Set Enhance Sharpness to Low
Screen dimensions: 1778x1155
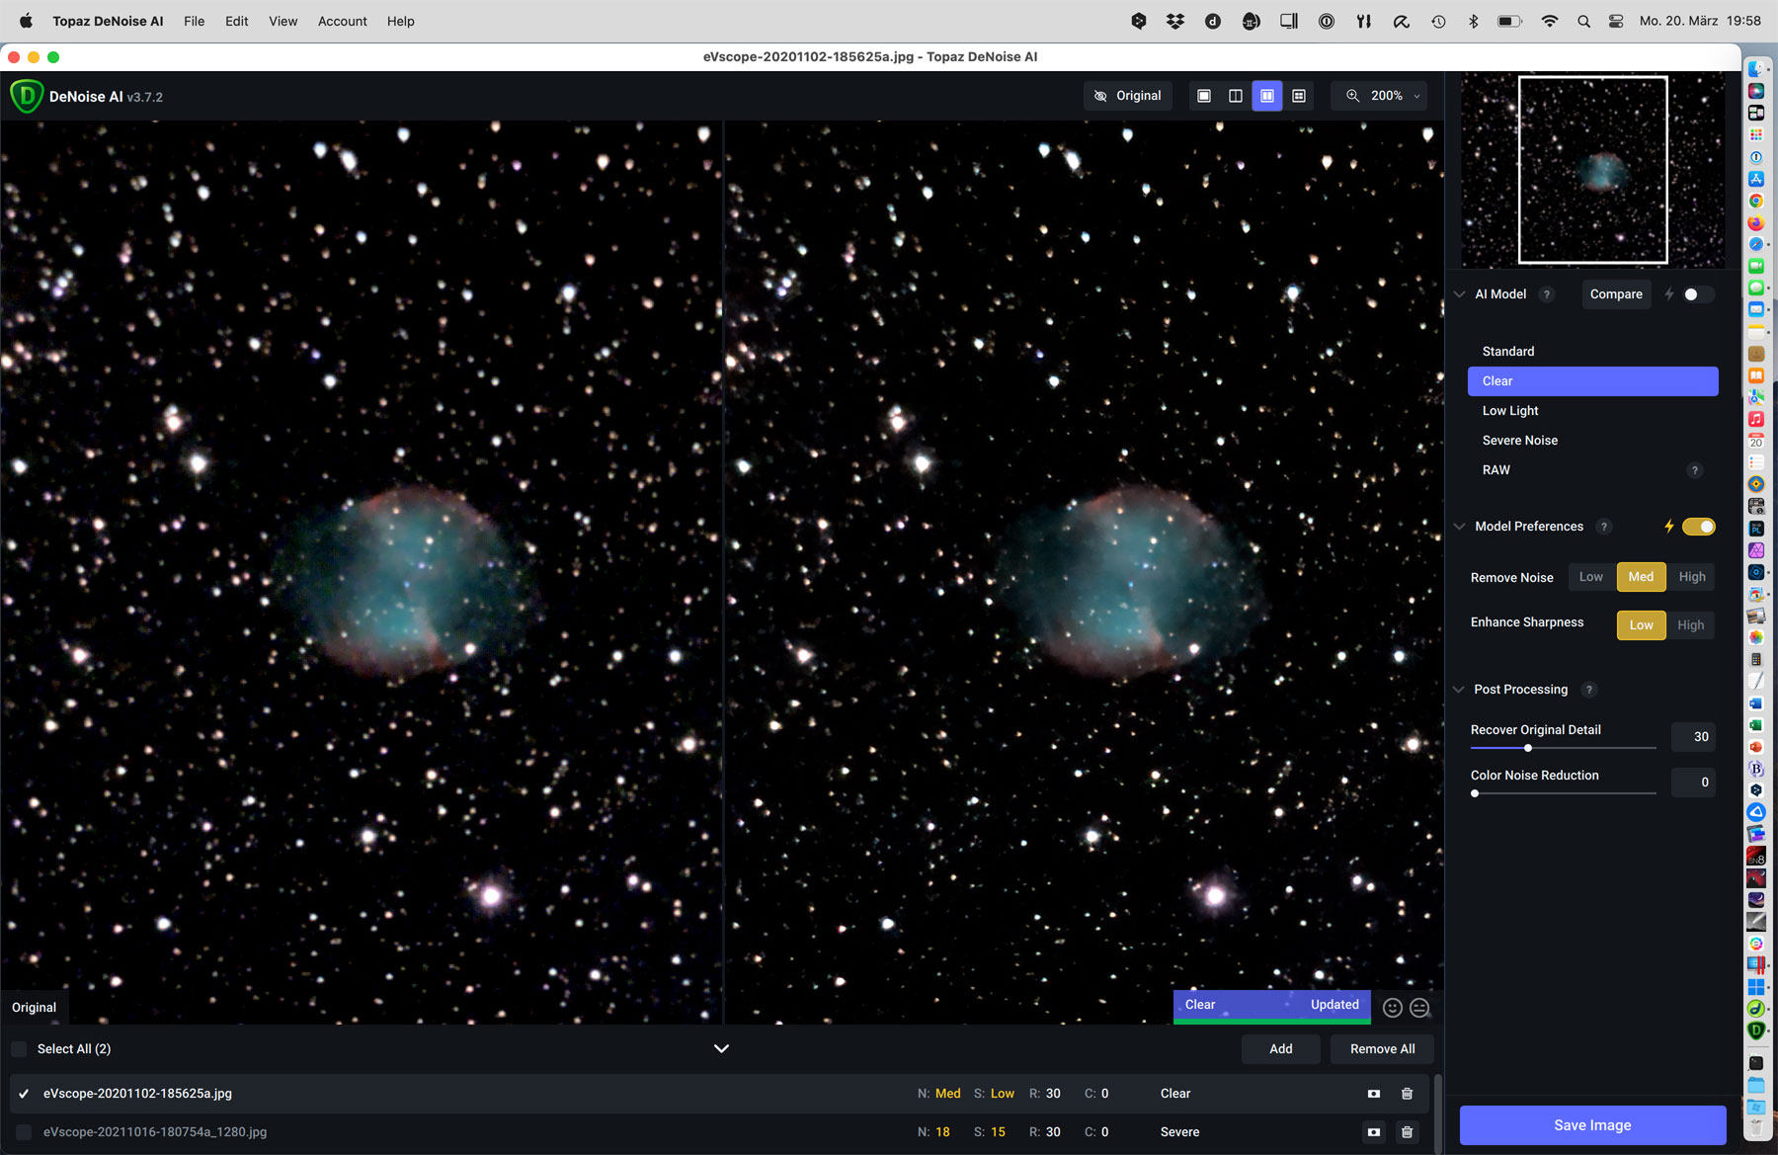pyautogui.click(x=1641, y=625)
